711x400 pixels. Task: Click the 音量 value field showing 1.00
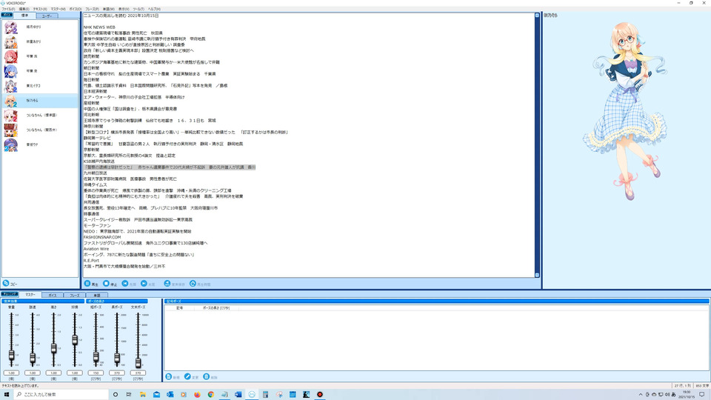pyautogui.click(x=11, y=373)
